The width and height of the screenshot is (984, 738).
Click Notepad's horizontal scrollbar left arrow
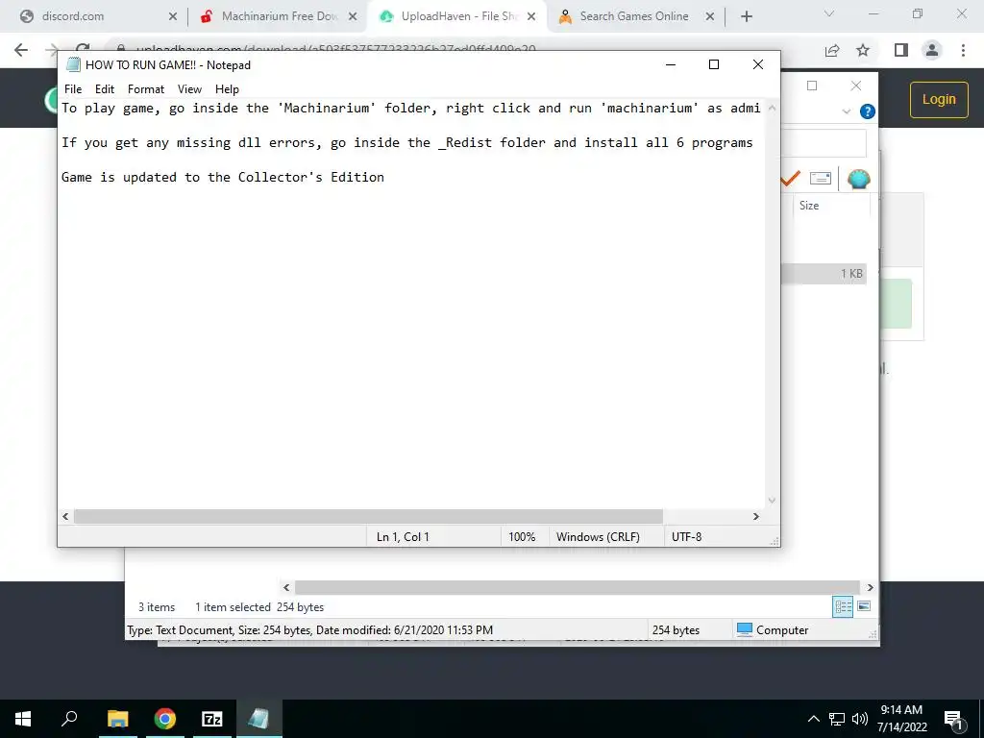(x=66, y=516)
